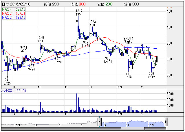Click the date label 日付 2016/02/18
The image size is (185, 132).
click(16, 4)
